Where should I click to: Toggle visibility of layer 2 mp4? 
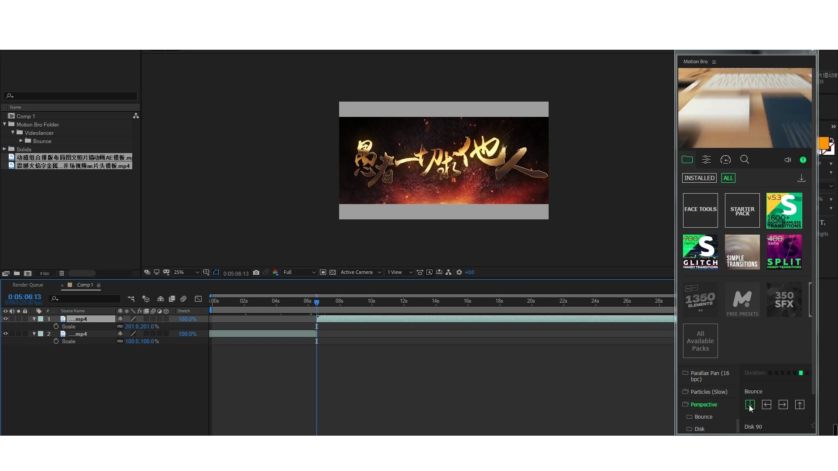tap(6, 334)
